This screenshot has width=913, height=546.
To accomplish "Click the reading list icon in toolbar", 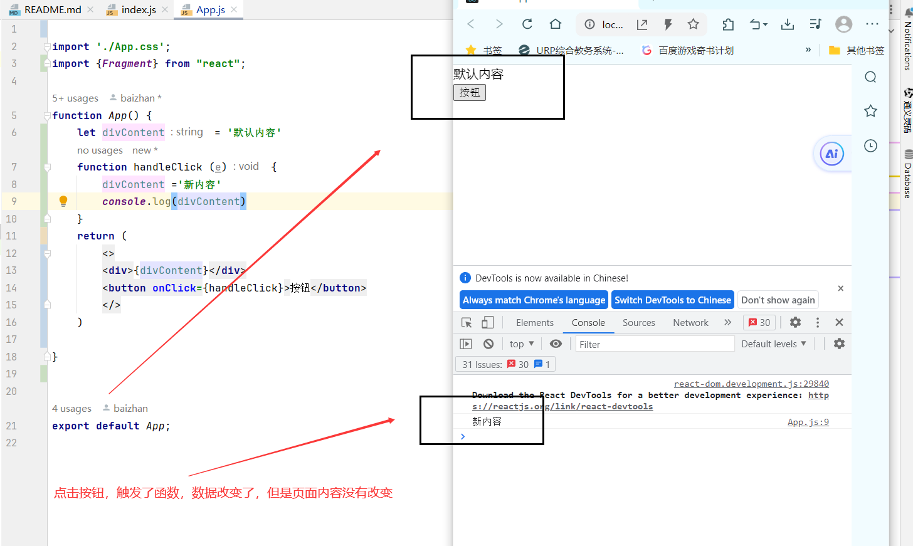I will pos(815,24).
